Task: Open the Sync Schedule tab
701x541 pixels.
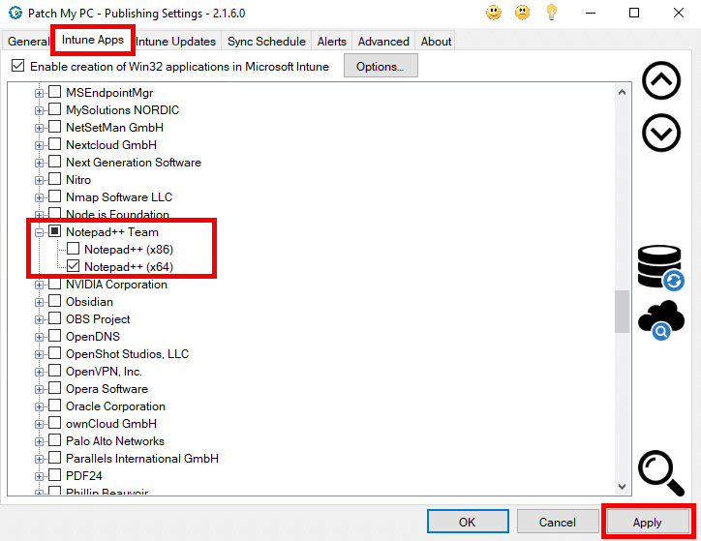Action: [266, 42]
